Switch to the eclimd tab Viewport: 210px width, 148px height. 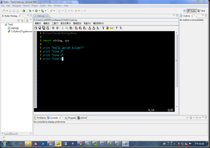82,118
